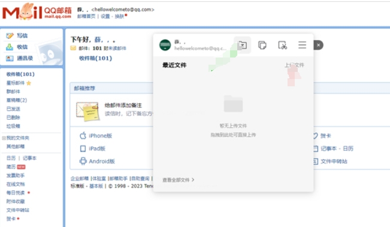390x227 pixels.
Task: Open 收件箱(101) link in main panel
Action: pos(95,58)
